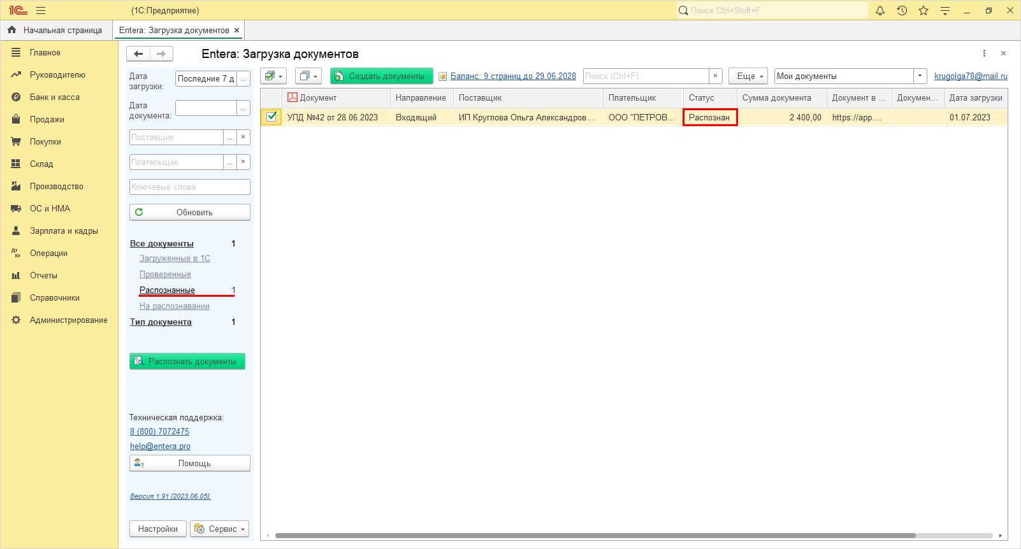Viewport: 1021px width, 549px height.
Task: Open Производство section in sidebar
Action: coord(59,187)
